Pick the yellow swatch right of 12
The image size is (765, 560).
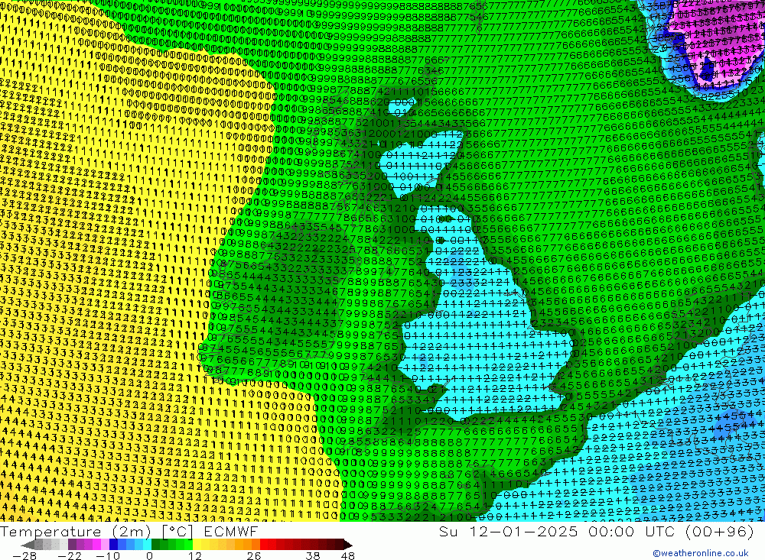click(197, 545)
